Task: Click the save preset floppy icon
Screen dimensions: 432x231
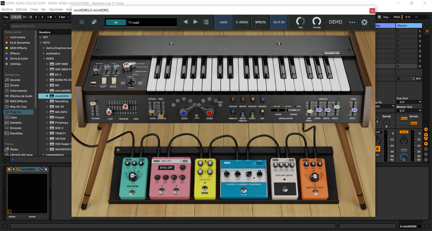Action: 82,22
